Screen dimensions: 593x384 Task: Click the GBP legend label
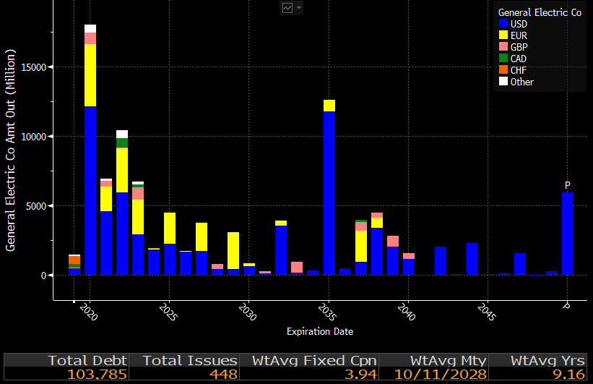pos(519,47)
